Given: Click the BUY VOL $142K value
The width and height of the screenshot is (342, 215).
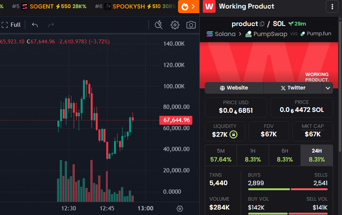Looking at the screenshot, I should [x=256, y=207].
